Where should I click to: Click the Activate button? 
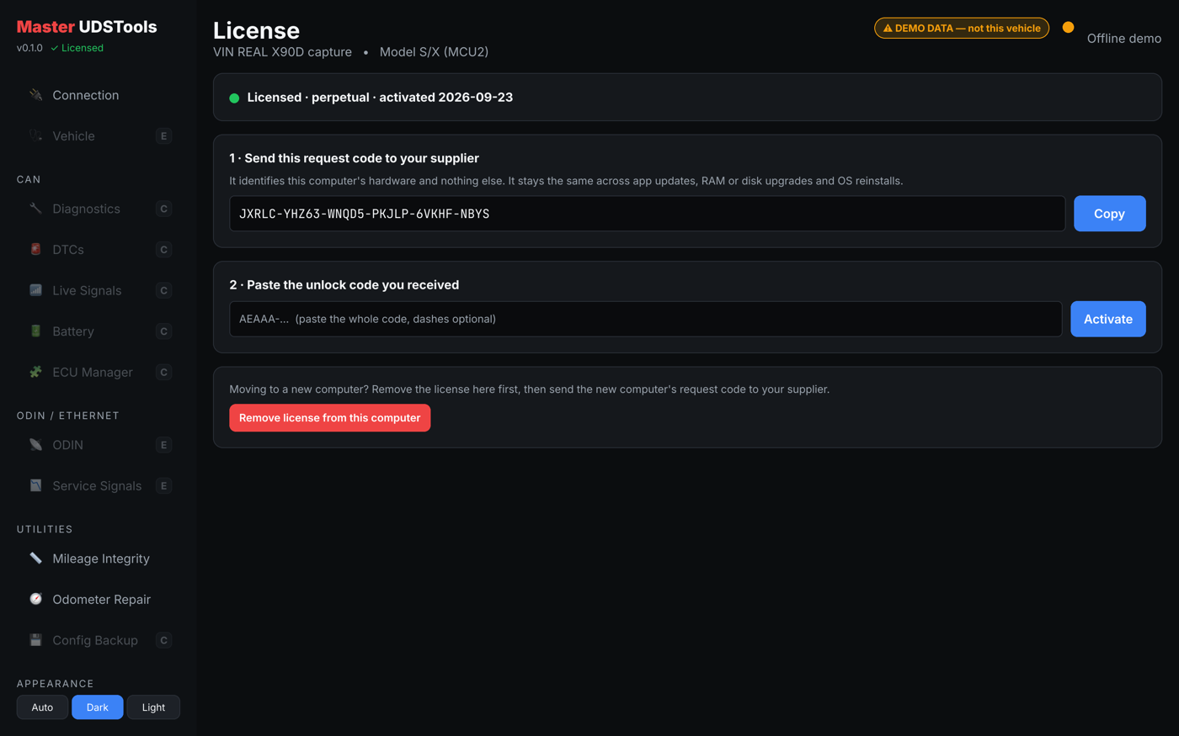tap(1107, 319)
